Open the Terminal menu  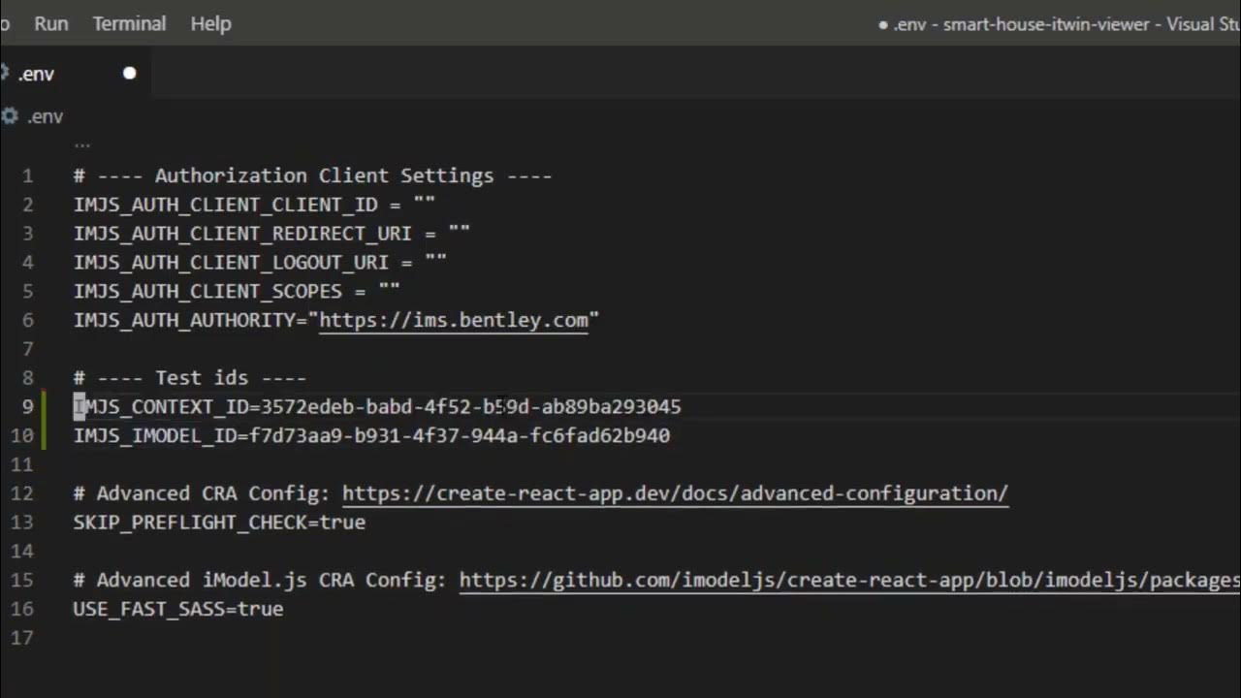[x=129, y=23]
